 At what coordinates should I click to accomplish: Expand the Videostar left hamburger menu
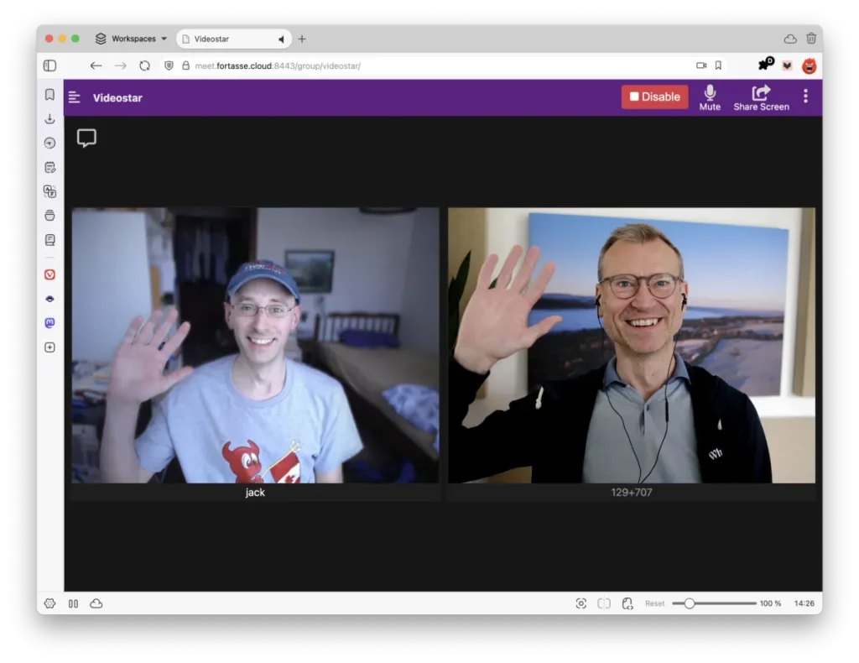coord(75,97)
